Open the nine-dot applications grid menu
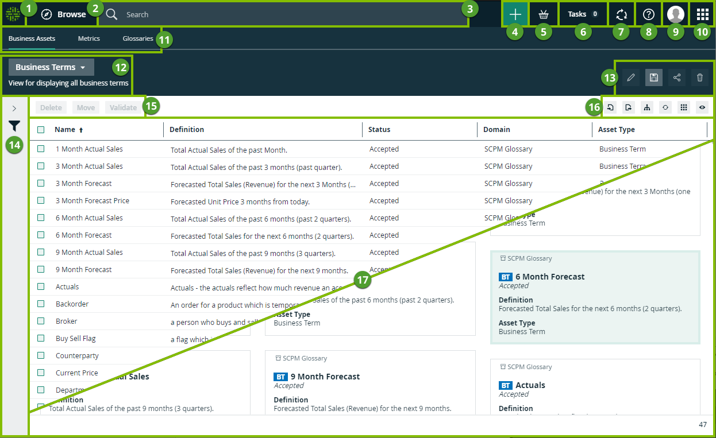This screenshot has width=716, height=438. coord(702,14)
